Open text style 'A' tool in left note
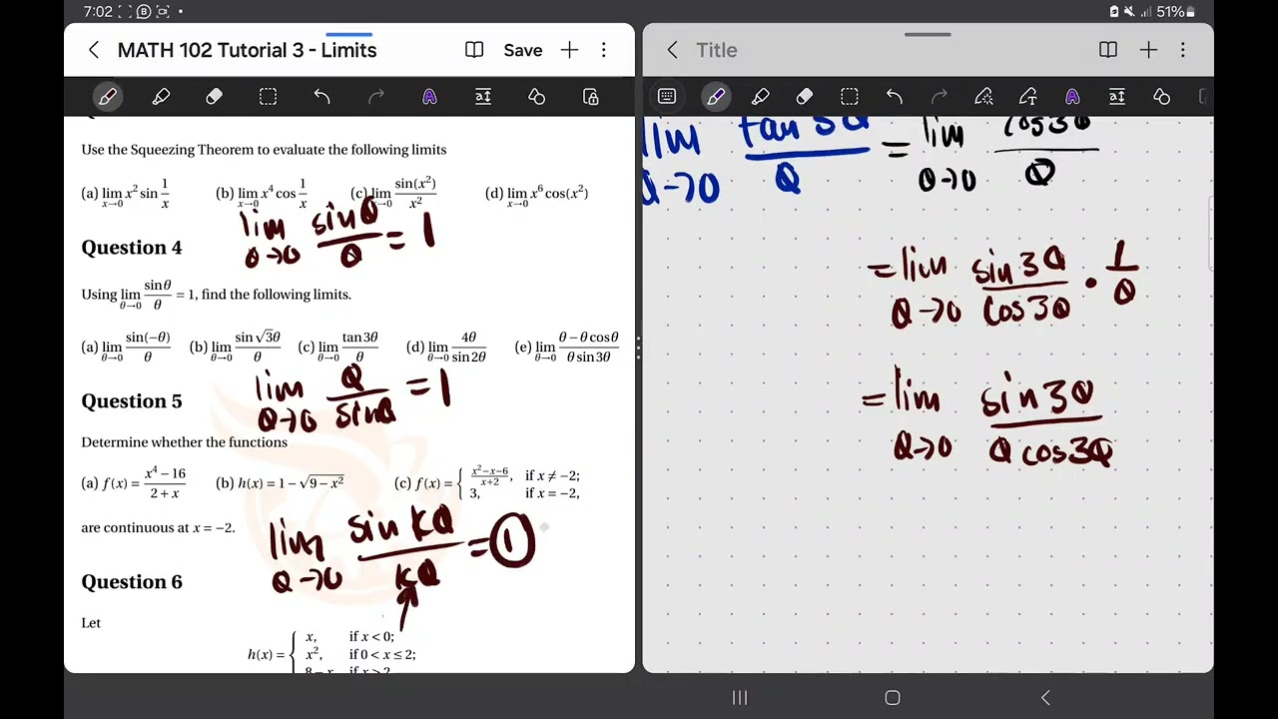 tap(429, 97)
